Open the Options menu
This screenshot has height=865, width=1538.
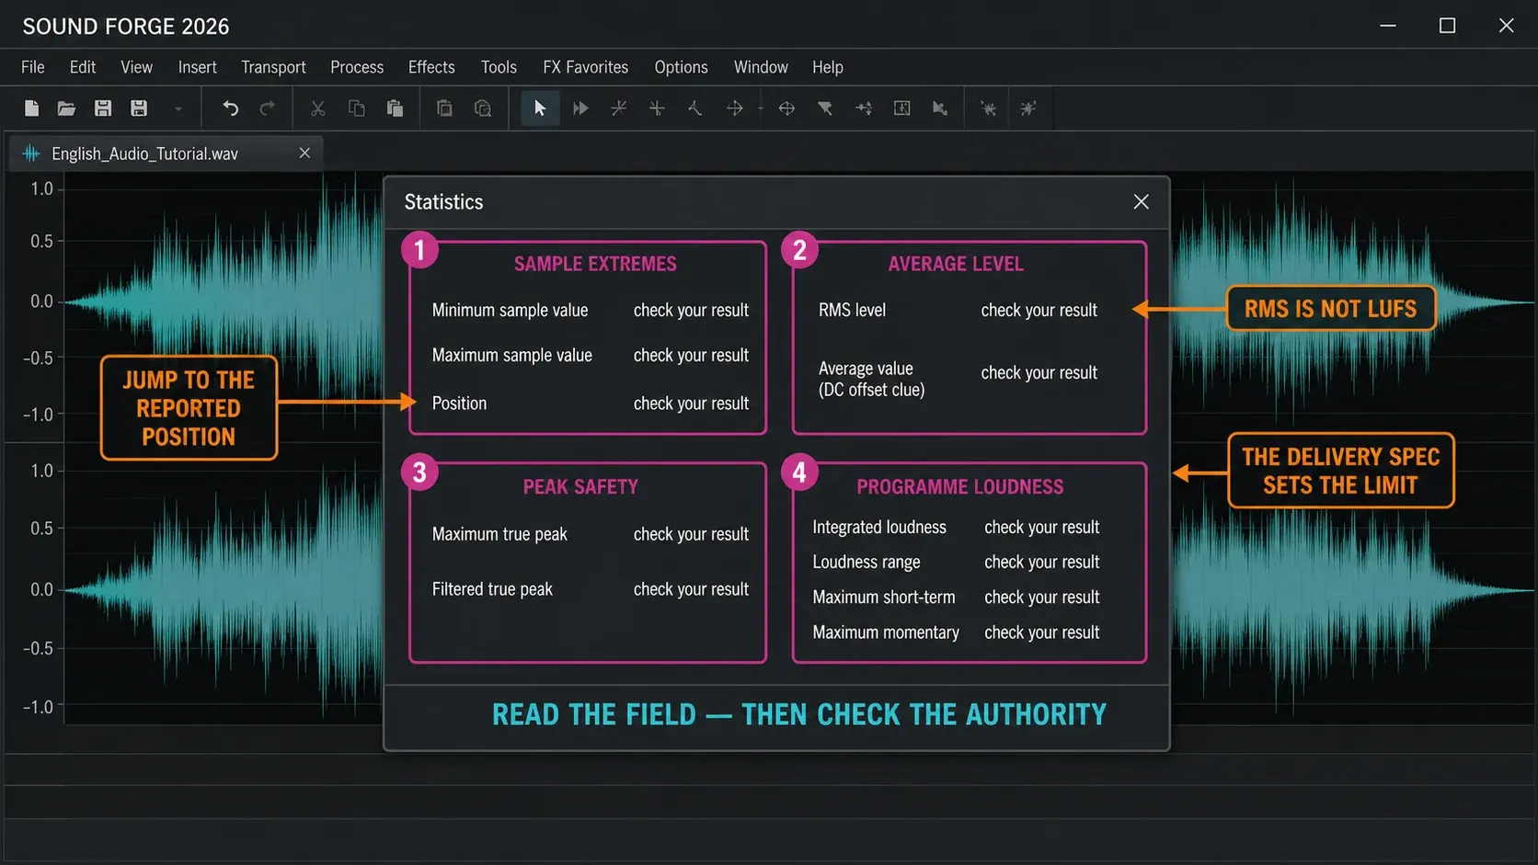coord(681,67)
